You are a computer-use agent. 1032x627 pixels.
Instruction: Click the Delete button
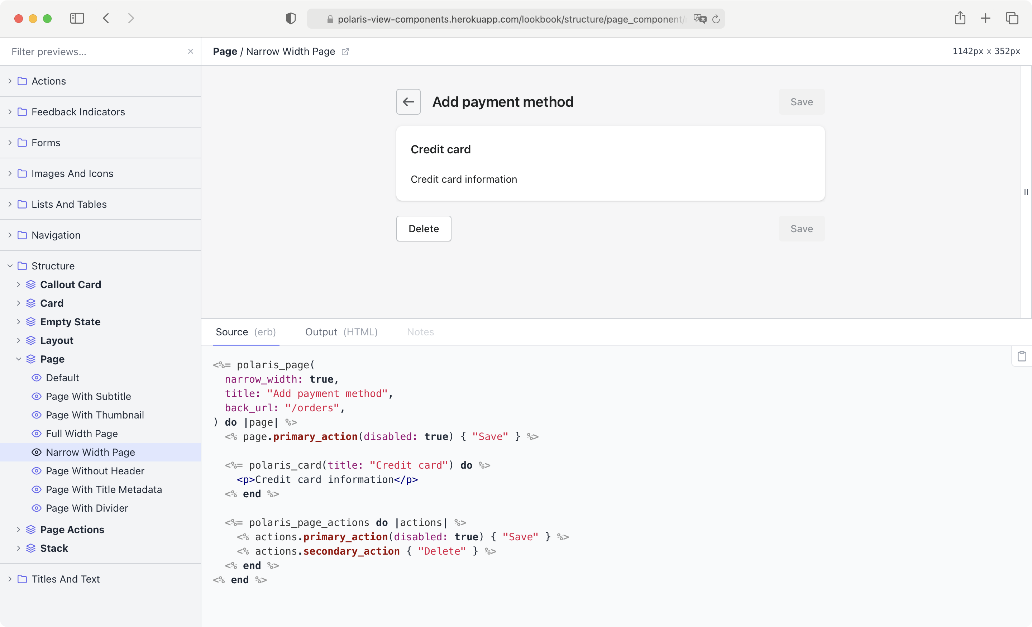click(424, 229)
